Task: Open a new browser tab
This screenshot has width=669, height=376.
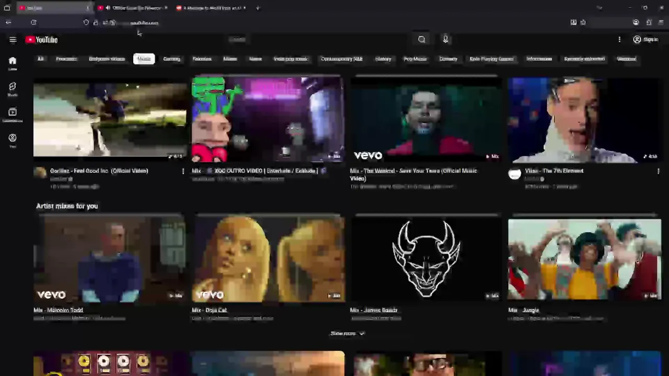Action: [x=258, y=8]
